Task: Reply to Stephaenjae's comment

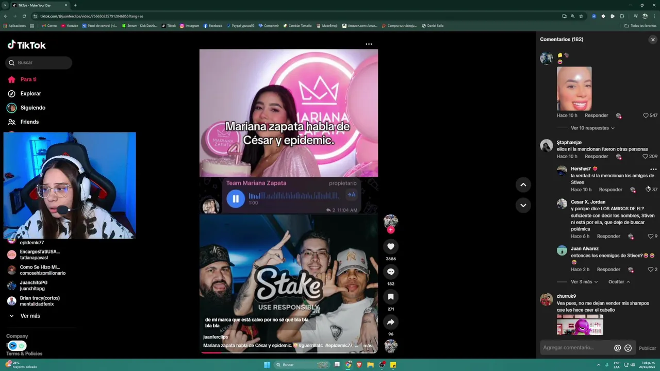Action: [x=596, y=156]
